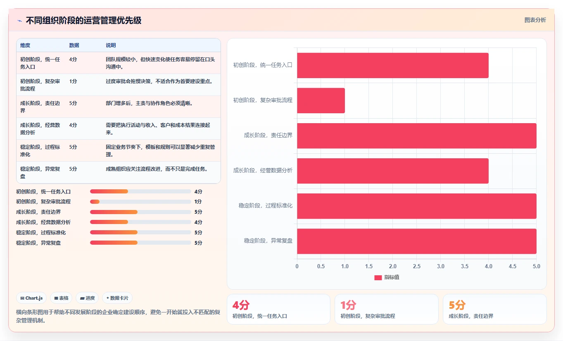Image resolution: width=563 pixels, height=341 pixels.
Task: Click the 指标值 legend text
Action: pos(392,277)
